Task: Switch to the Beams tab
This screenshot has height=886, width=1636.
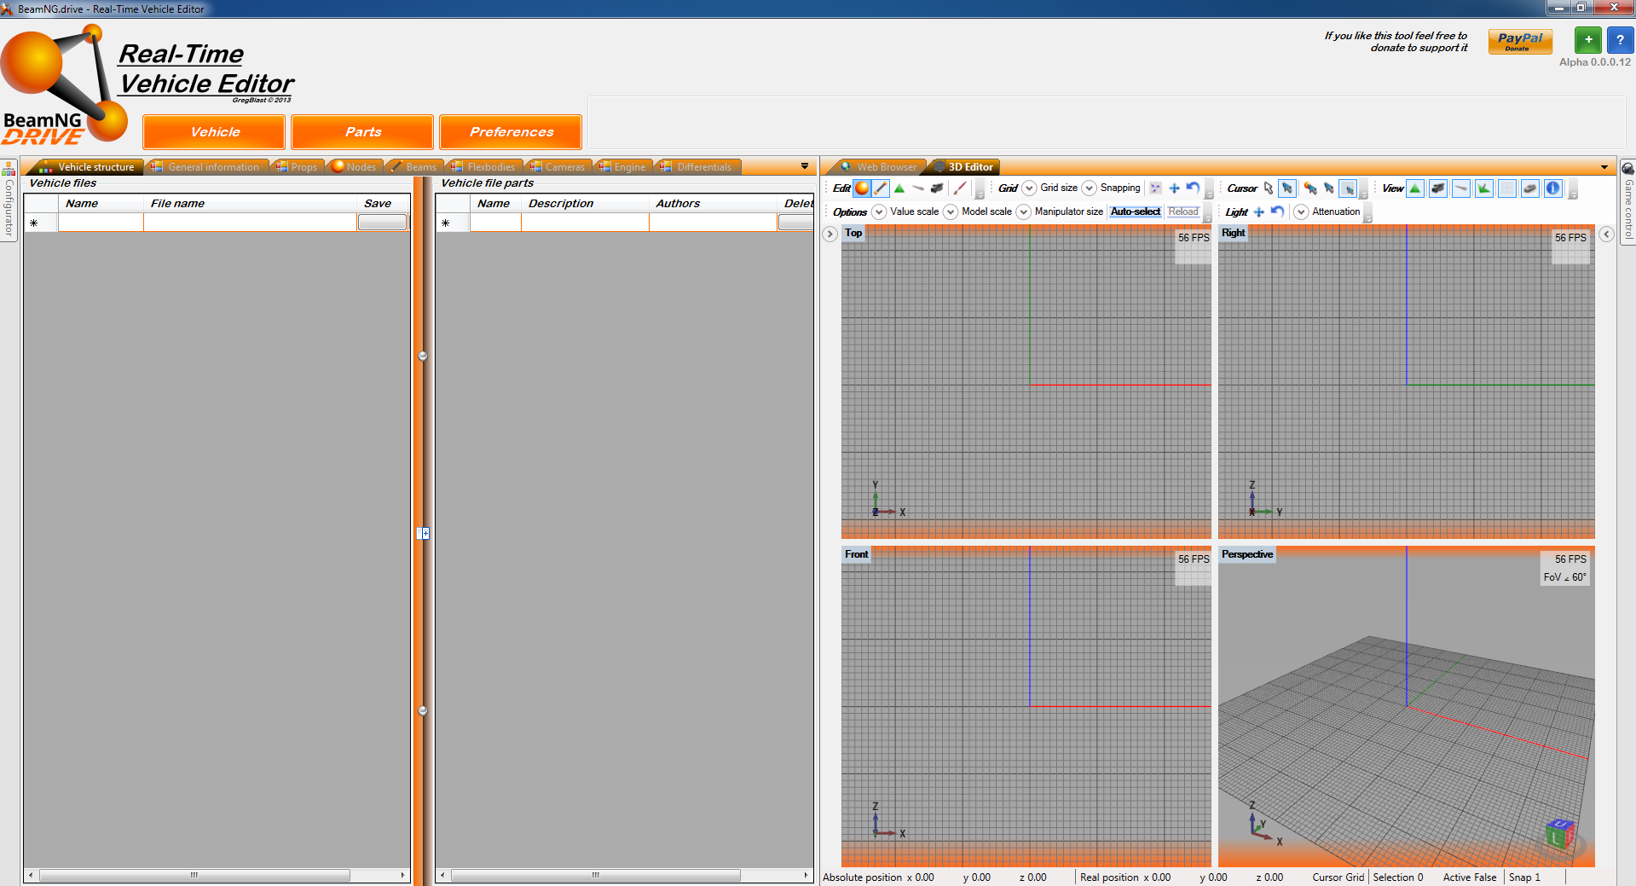Action: (x=414, y=167)
